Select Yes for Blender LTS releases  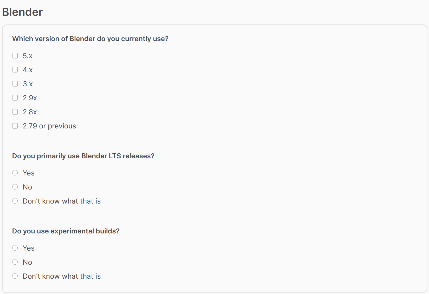tap(15, 173)
